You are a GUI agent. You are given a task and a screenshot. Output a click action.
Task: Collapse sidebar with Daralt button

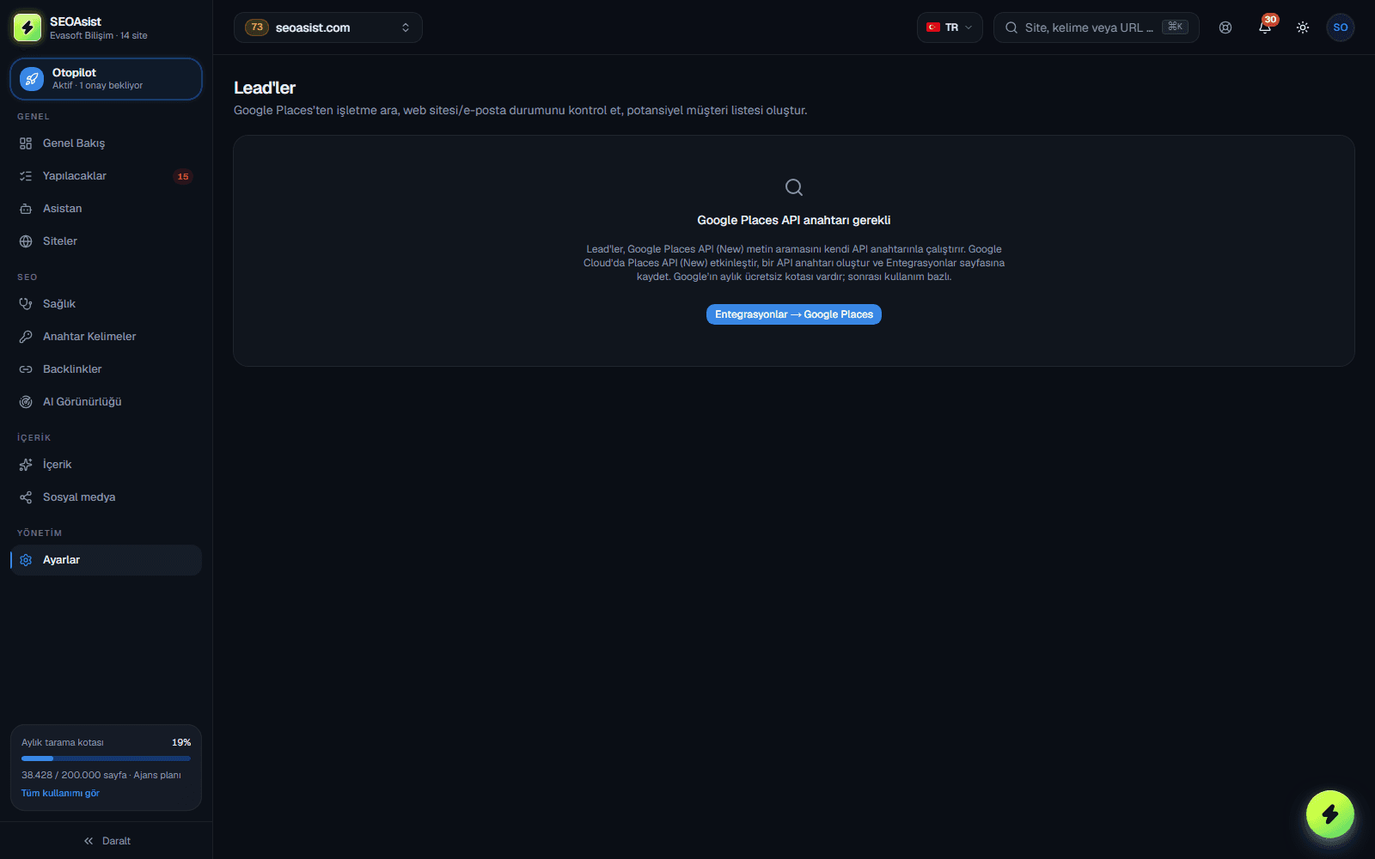(x=107, y=841)
